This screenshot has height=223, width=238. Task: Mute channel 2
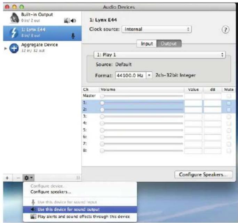[x=229, y=110]
